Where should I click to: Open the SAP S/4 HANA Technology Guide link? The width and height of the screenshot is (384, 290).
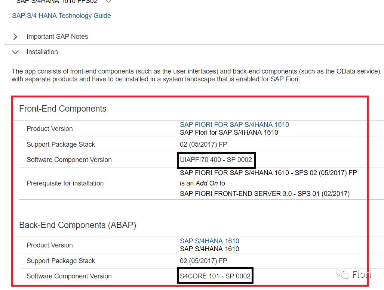[61, 16]
